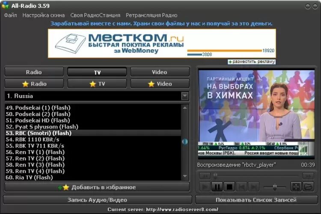This screenshot has height=214, width=321.
Task: Expand the 1. Russia country dropdown
Action: (185, 96)
